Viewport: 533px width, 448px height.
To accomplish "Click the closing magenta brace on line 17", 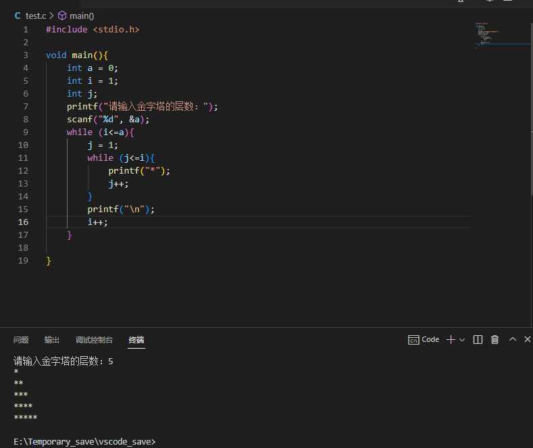I will (x=70, y=235).
